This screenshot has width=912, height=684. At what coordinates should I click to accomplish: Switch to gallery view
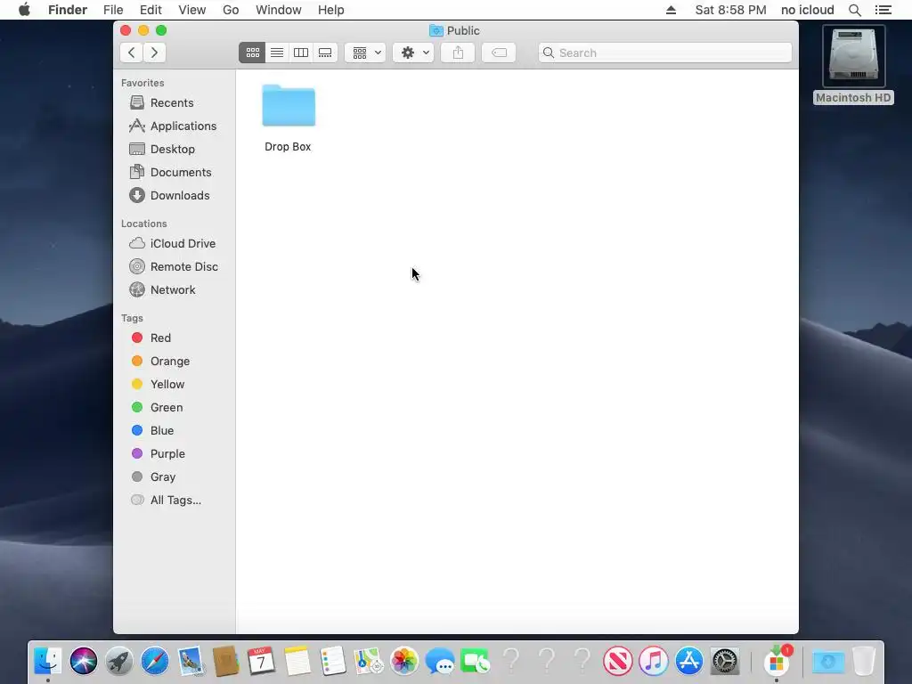pyautogui.click(x=325, y=53)
